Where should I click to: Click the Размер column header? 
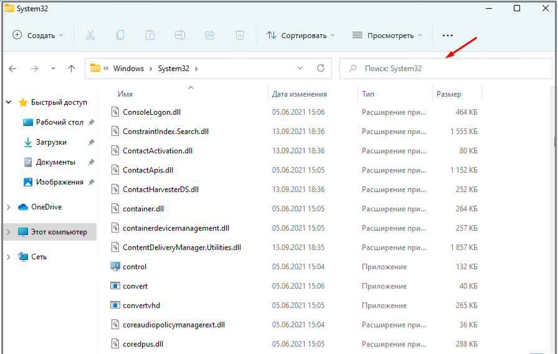coord(449,94)
